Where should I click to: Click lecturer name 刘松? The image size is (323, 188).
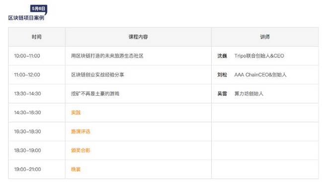coord(222,75)
